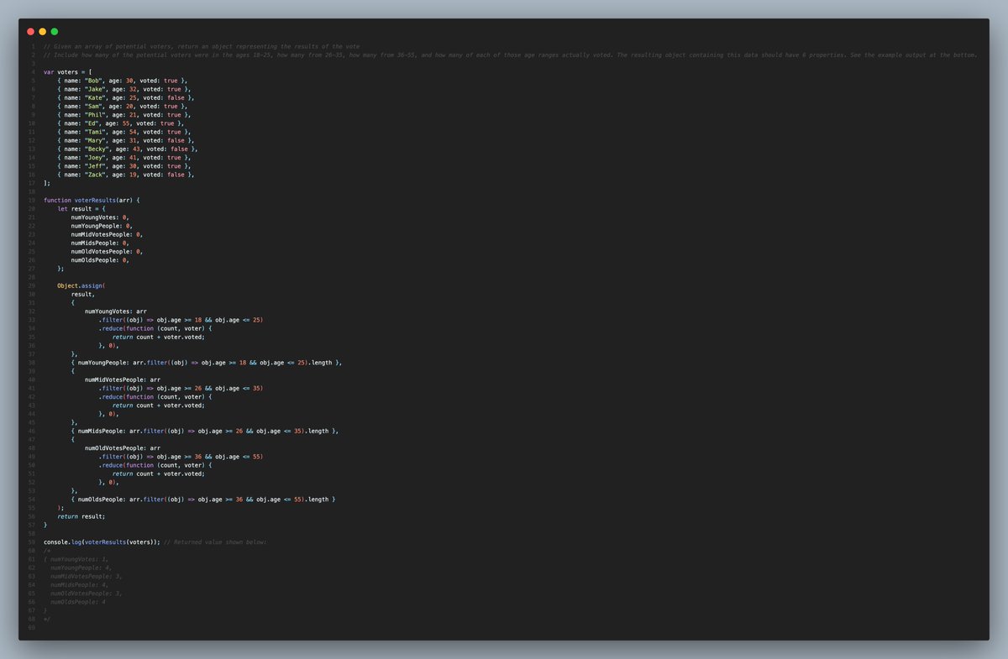Click the filter line with ages 26 to 35 under numMidVotesPeople

(181, 387)
